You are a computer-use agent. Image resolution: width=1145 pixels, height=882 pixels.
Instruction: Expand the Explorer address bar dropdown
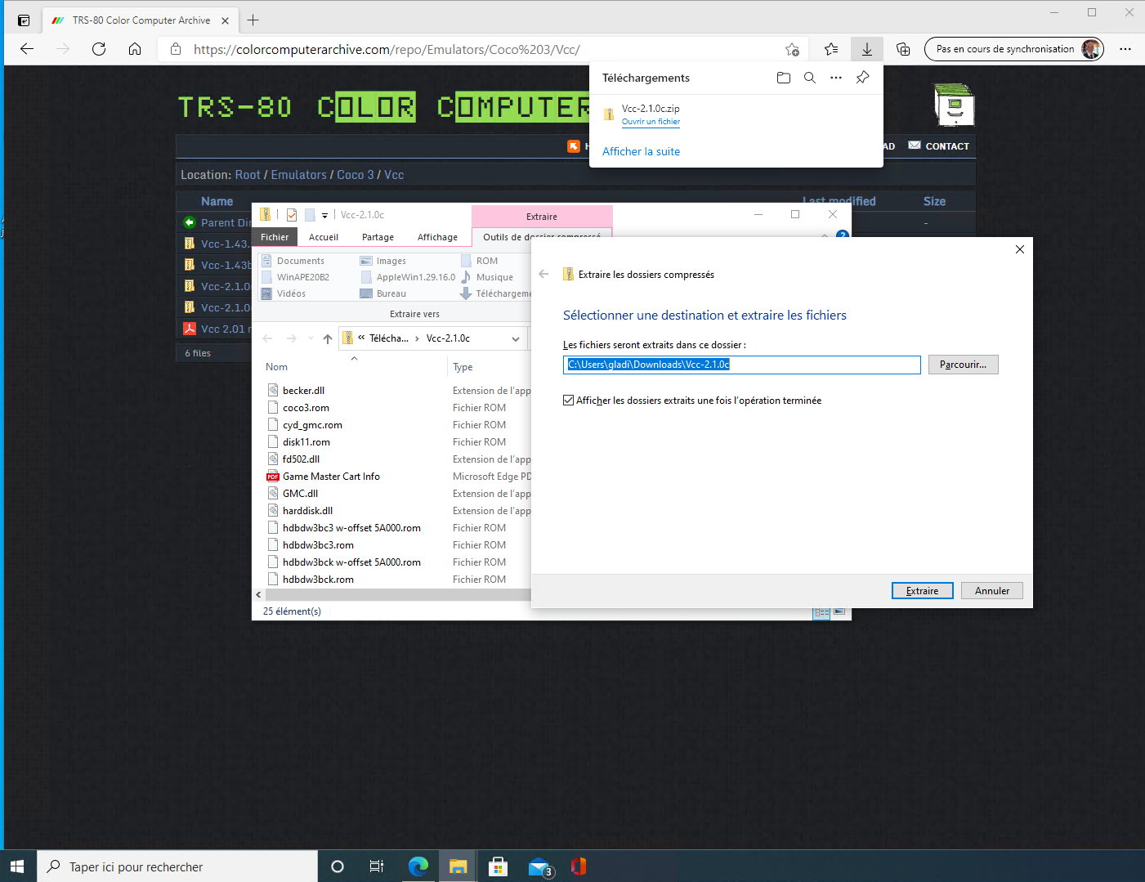(516, 338)
